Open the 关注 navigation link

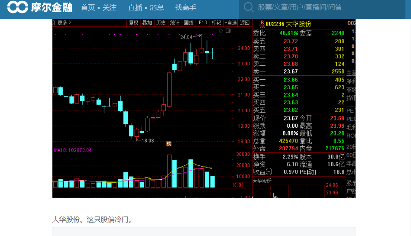[x=109, y=7]
